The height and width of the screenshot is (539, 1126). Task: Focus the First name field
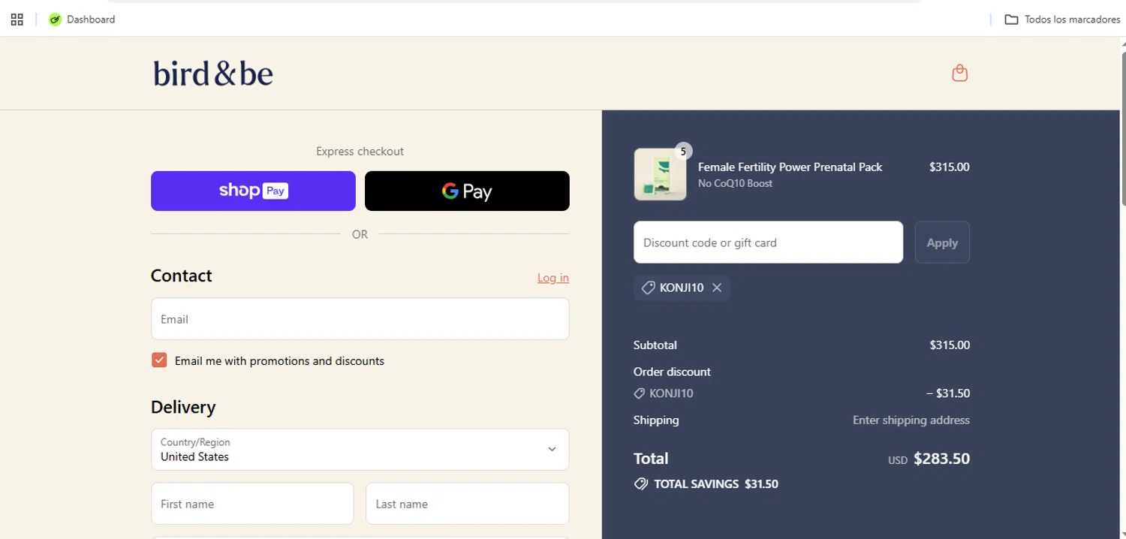252,504
